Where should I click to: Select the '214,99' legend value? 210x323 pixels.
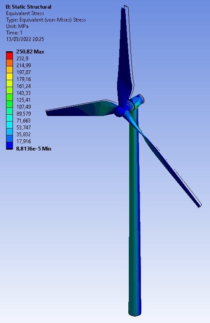(23, 66)
